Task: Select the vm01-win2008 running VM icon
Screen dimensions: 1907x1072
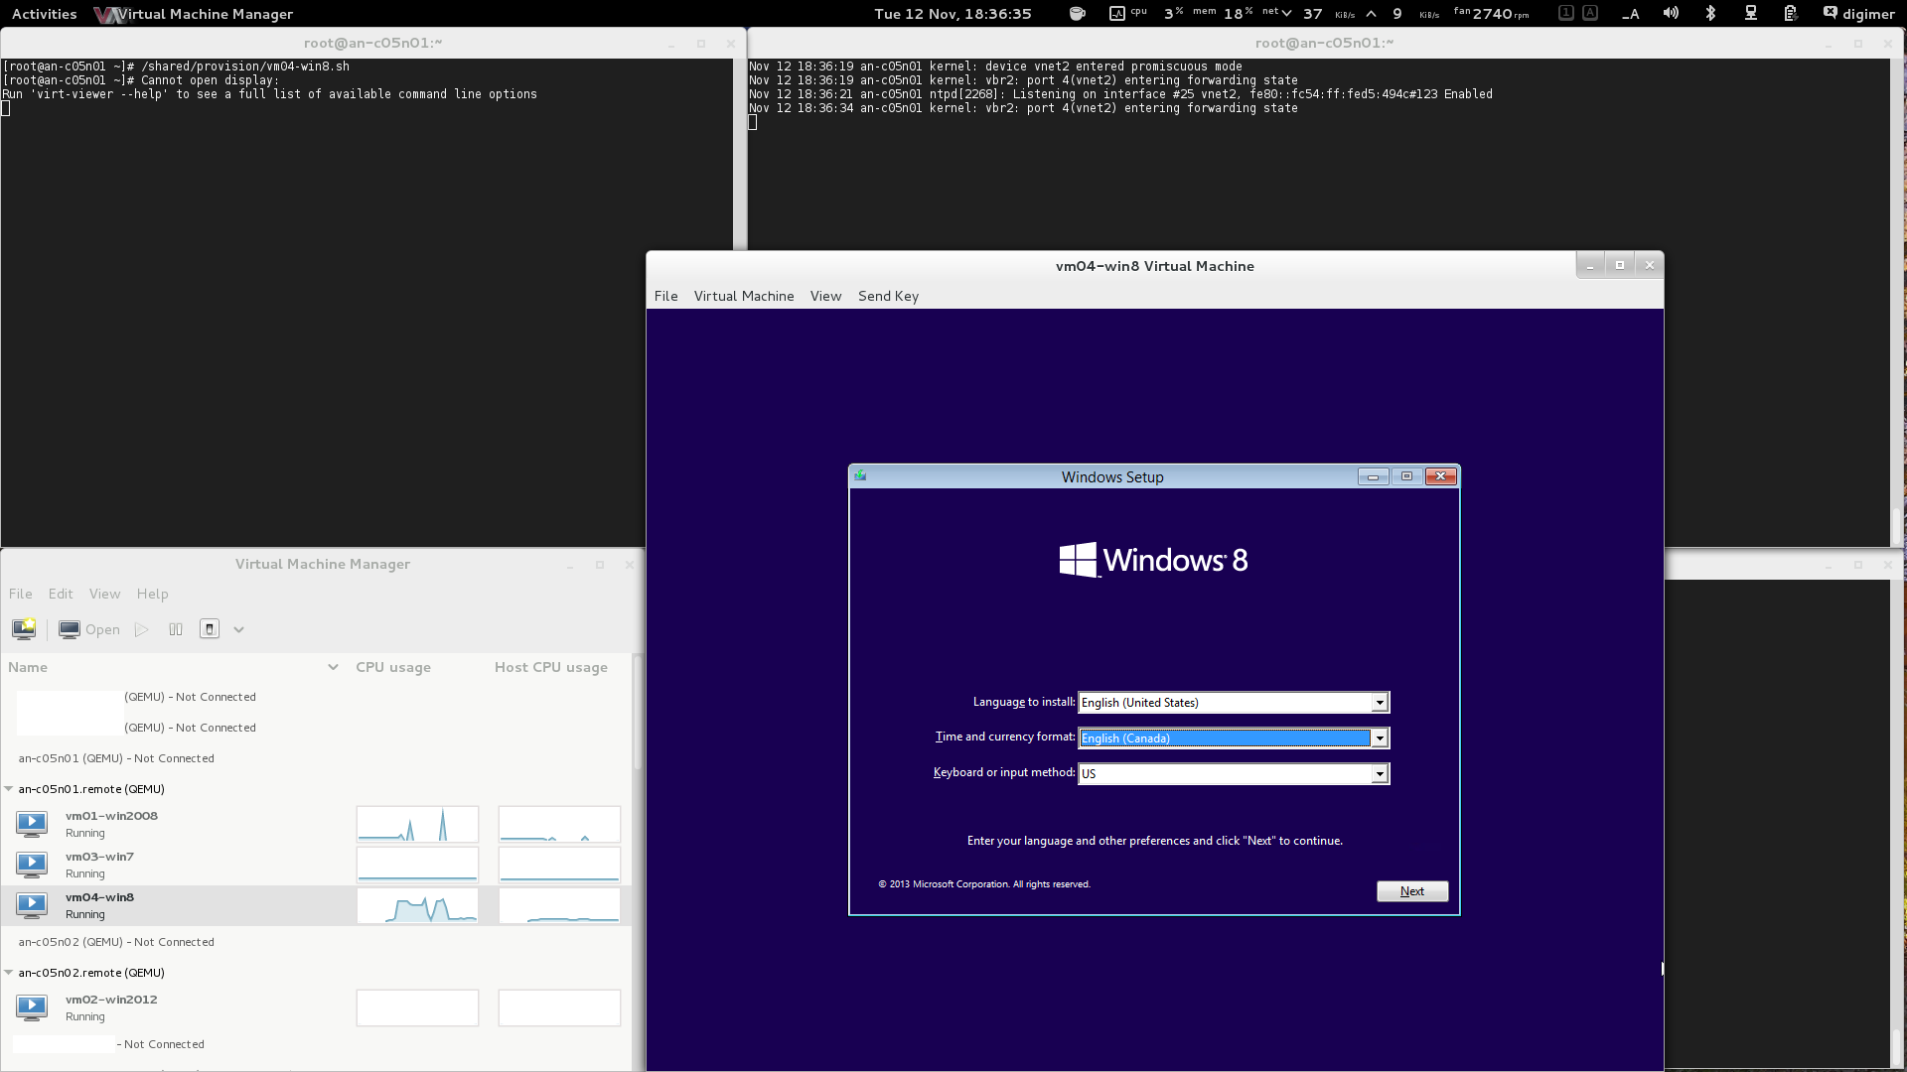Action: click(32, 823)
